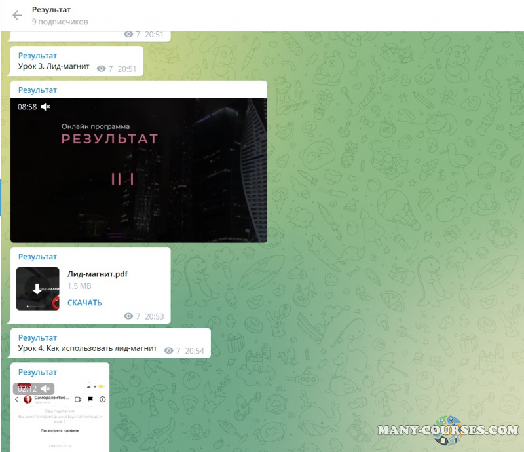This screenshot has height=452, width=524.
Task: Click the flag icon in bottom video
Action: 90,399
